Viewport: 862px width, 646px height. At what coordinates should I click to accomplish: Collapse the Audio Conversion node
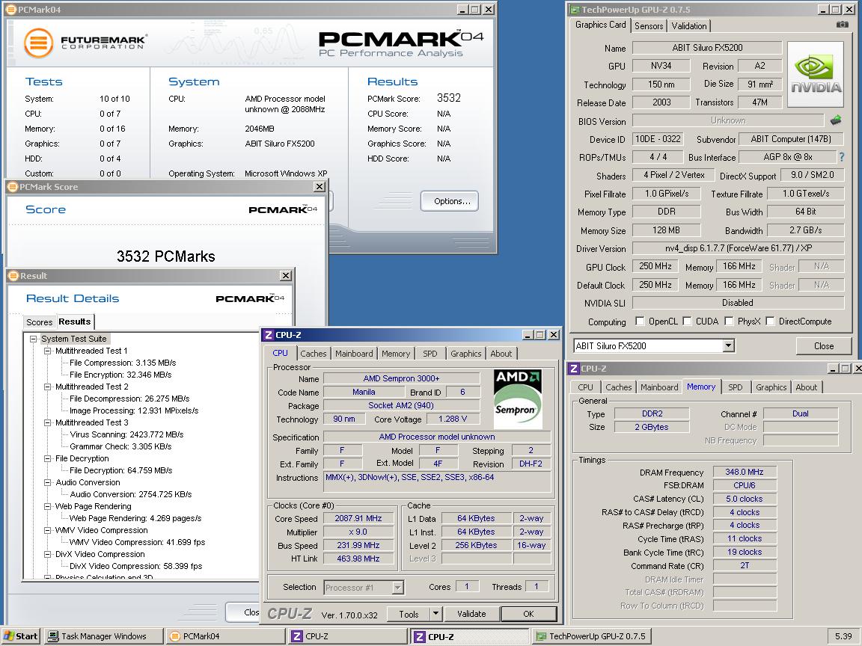pos(47,483)
